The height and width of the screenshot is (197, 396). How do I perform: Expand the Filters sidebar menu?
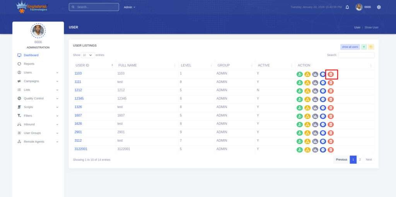click(38, 116)
